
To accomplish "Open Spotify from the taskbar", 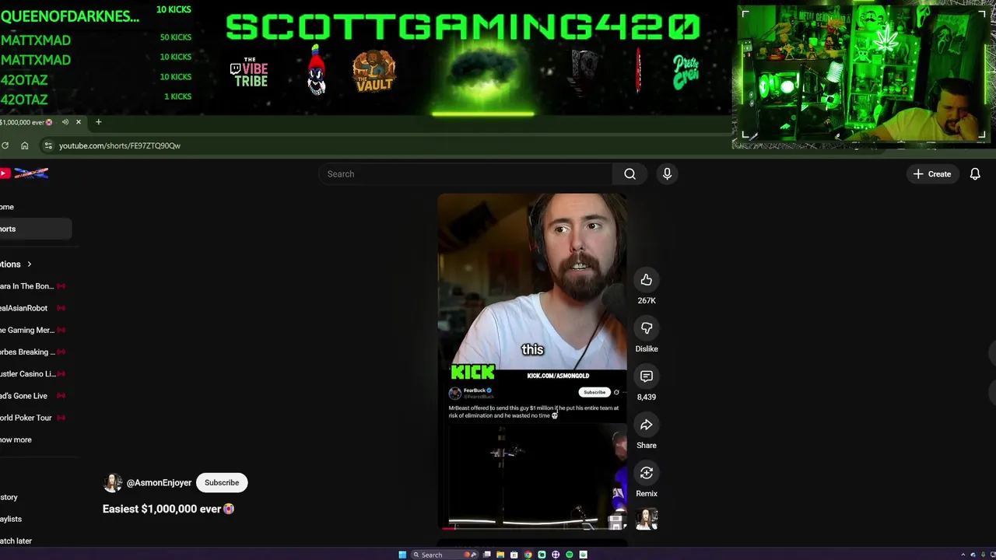I will 570,555.
